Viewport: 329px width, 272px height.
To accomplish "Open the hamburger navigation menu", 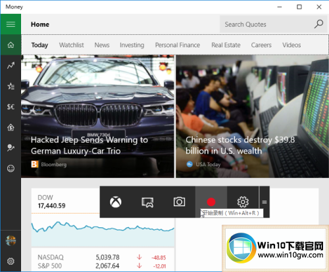I will (x=11, y=24).
